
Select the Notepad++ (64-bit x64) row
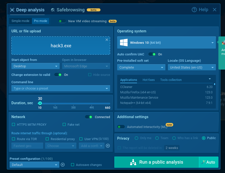tap(166, 103)
